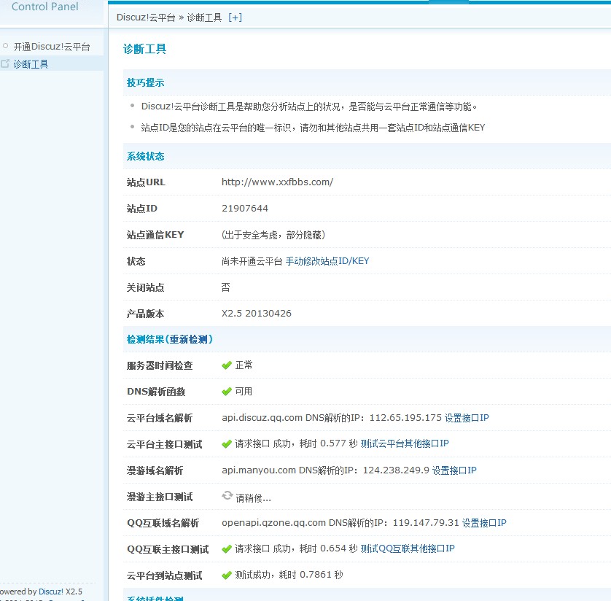Click the 诊断工具 page heading
Screen dimensions: 611x601
click(144, 49)
